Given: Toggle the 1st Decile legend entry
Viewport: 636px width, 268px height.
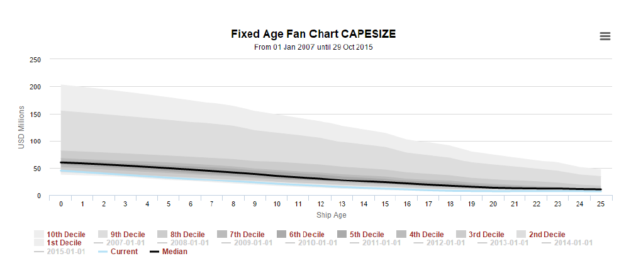Looking at the screenshot, I should click(64, 243).
